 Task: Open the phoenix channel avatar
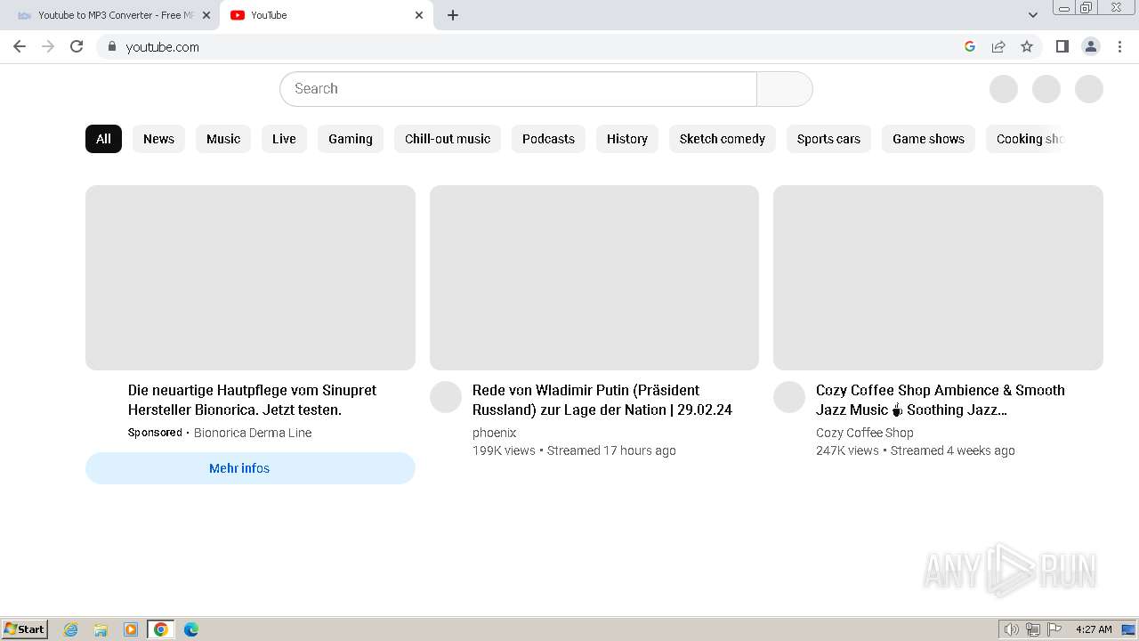(x=446, y=397)
